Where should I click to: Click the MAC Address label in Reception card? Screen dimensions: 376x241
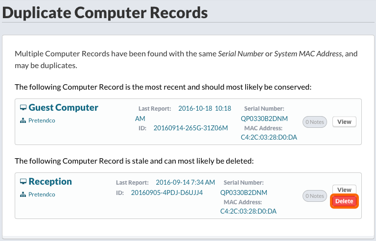point(243,202)
